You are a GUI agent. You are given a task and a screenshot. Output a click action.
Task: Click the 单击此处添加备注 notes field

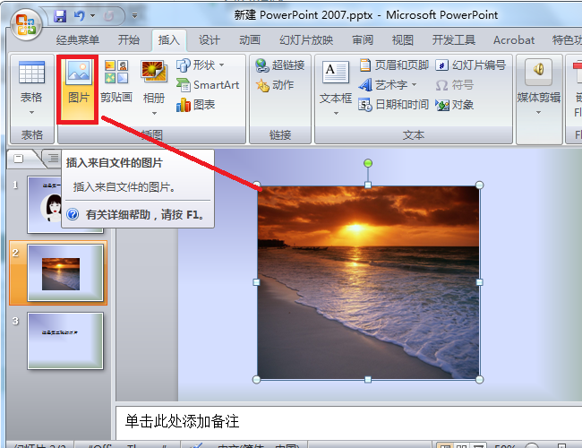coord(349,422)
